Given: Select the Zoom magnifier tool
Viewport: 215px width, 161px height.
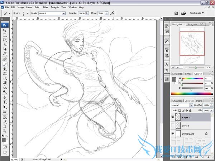Looking at the screenshot, I should click(5, 130).
